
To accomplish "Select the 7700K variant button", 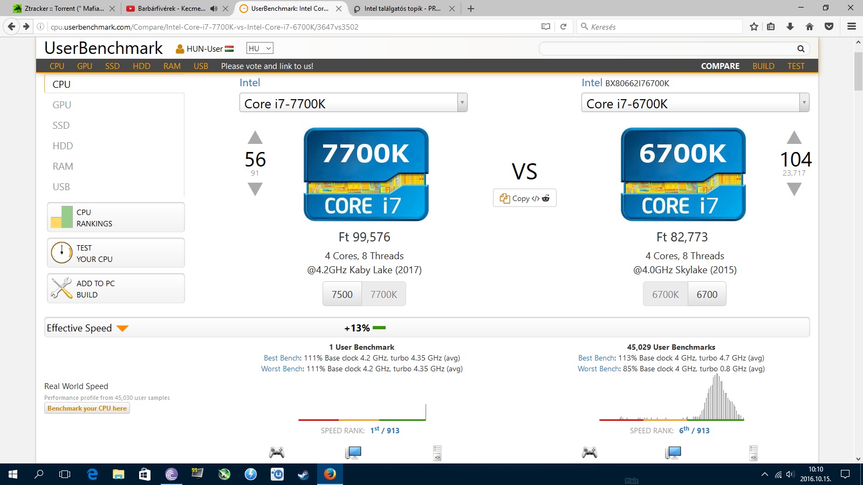I will click(x=383, y=295).
